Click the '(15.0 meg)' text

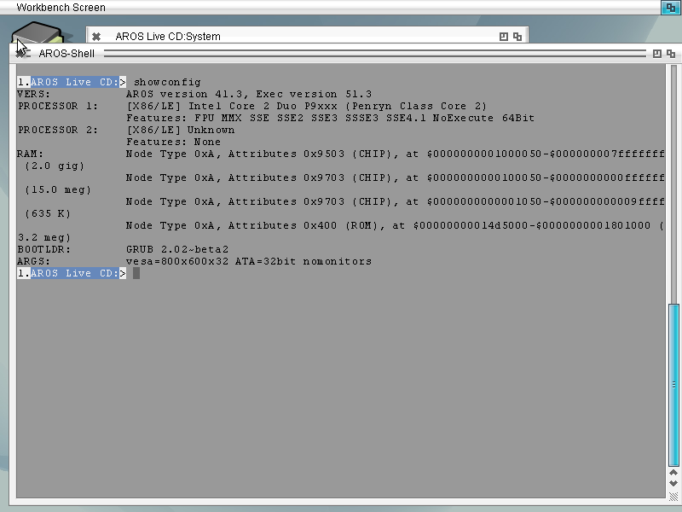coord(58,189)
